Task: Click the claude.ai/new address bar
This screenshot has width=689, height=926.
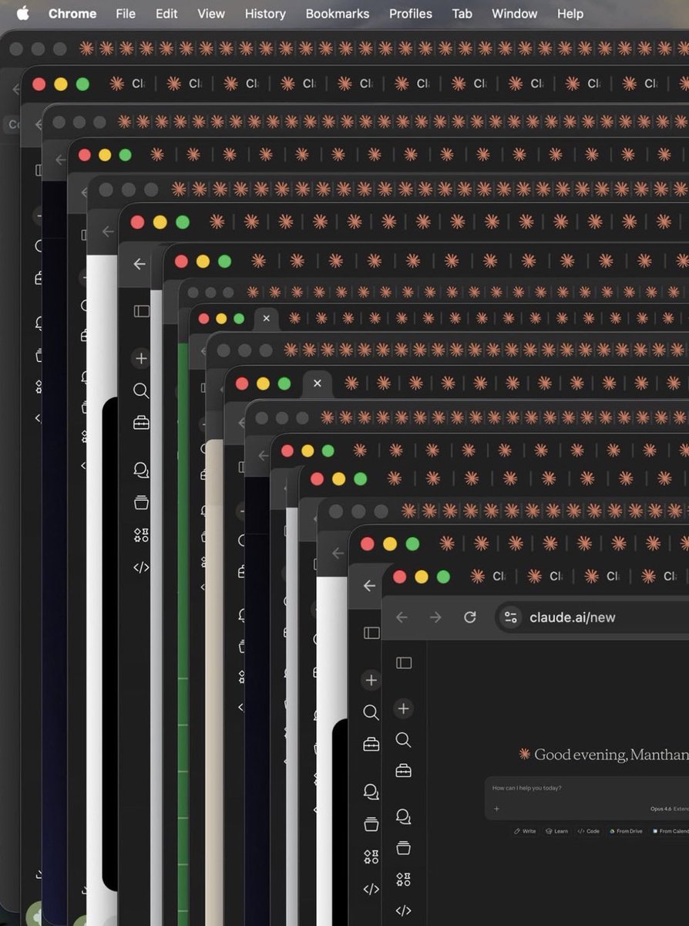Action: (x=592, y=617)
